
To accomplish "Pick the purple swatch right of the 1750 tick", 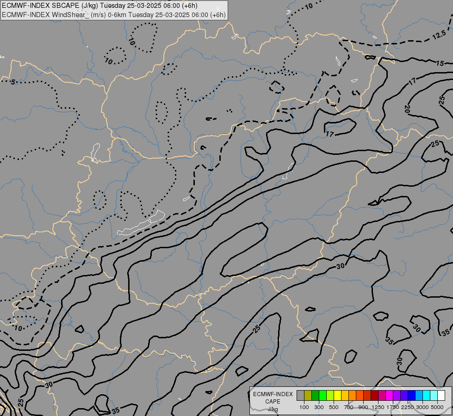I will coord(397,396).
